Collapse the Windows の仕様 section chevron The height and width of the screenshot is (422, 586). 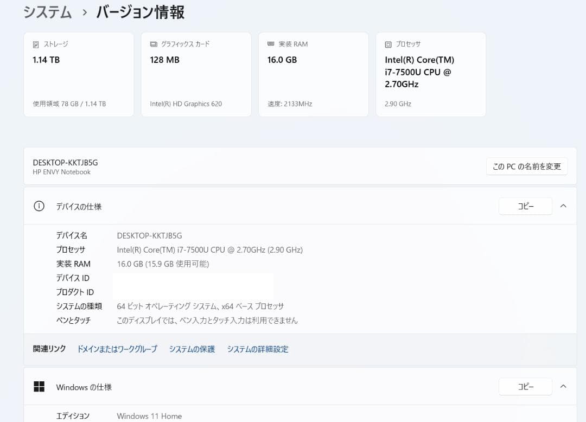click(x=563, y=387)
